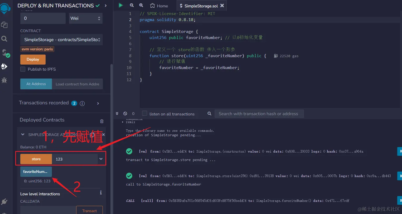Click the orange store function button

36,159
